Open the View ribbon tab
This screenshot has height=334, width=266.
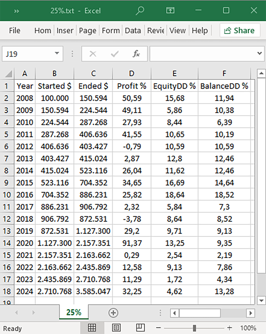click(x=177, y=30)
